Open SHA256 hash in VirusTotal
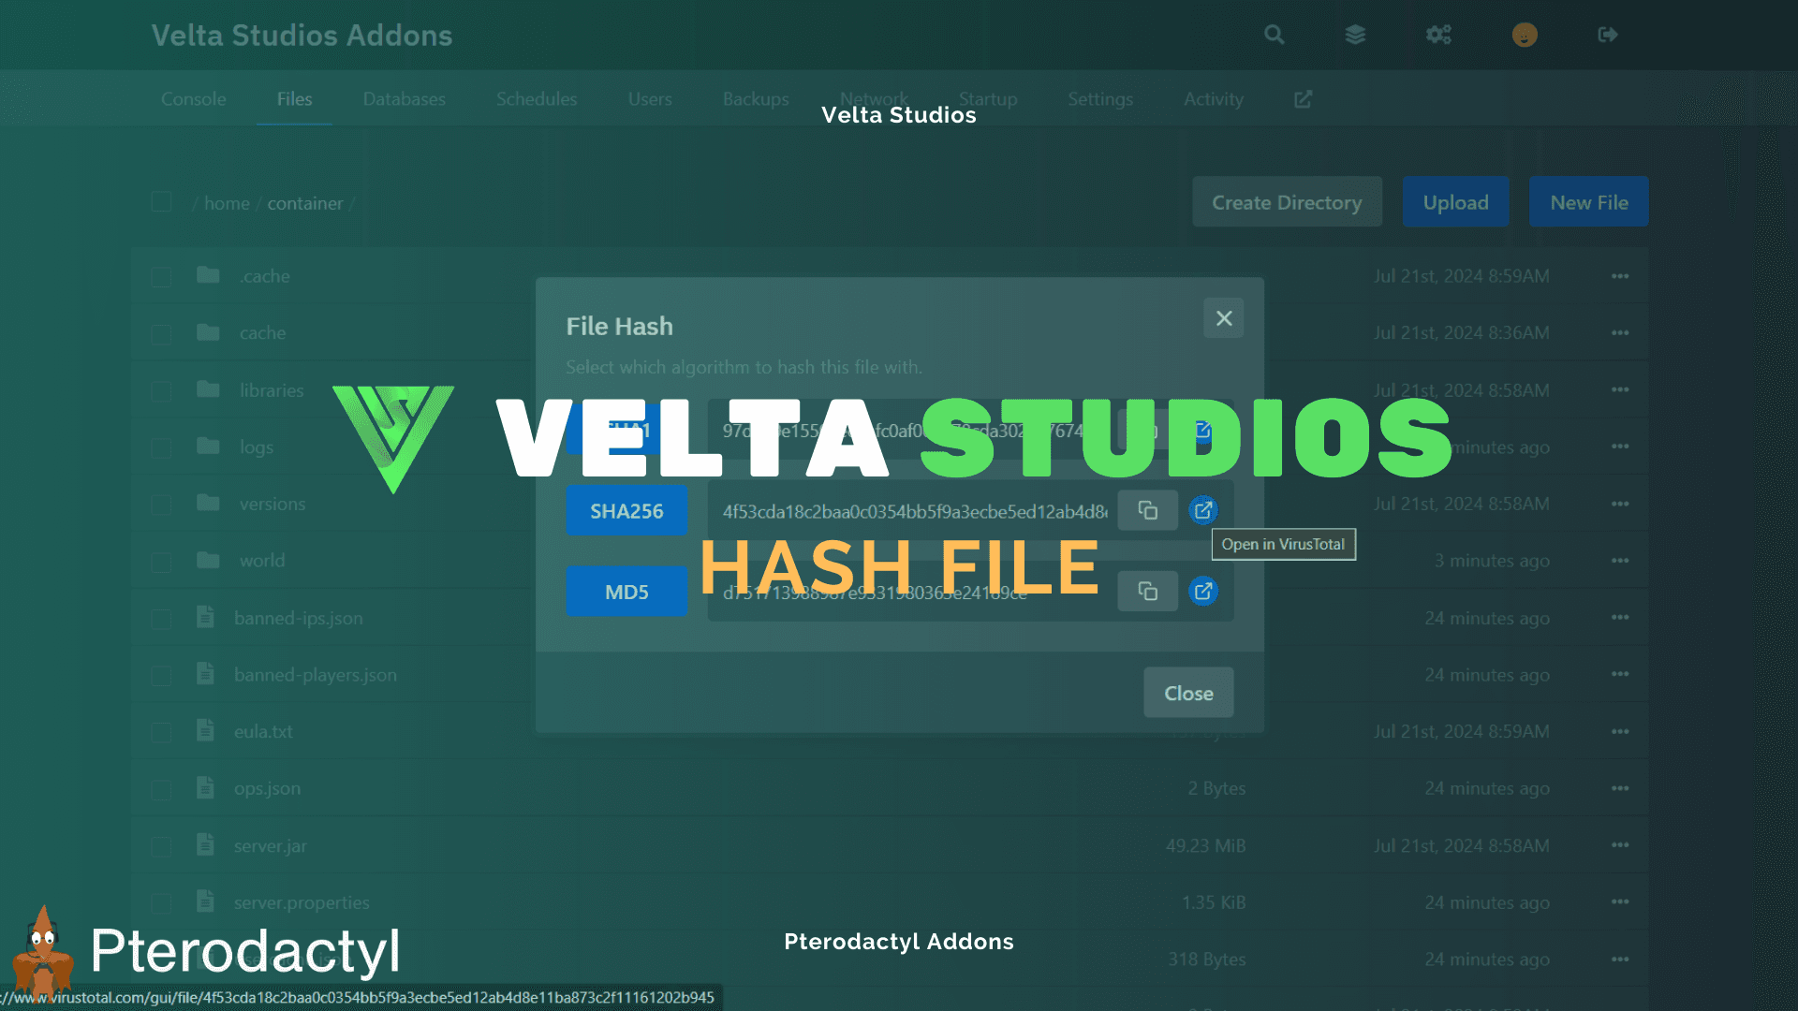The width and height of the screenshot is (1798, 1011). [x=1204, y=510]
